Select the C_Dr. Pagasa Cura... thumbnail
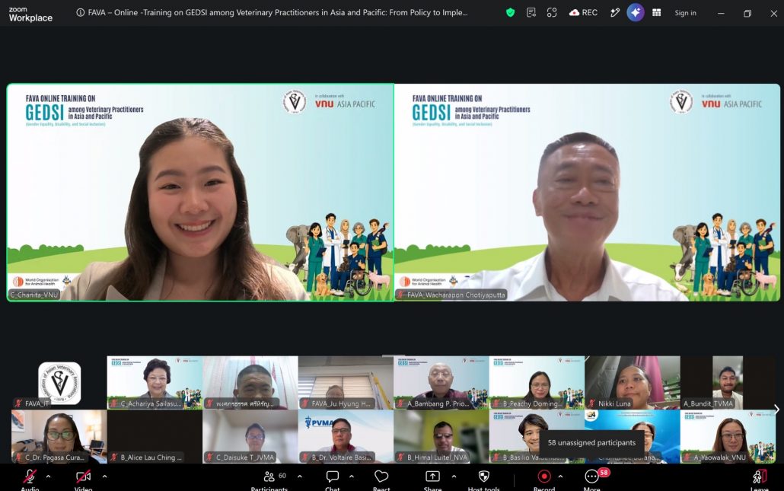Viewport: 784px width, 491px height. (x=59, y=436)
